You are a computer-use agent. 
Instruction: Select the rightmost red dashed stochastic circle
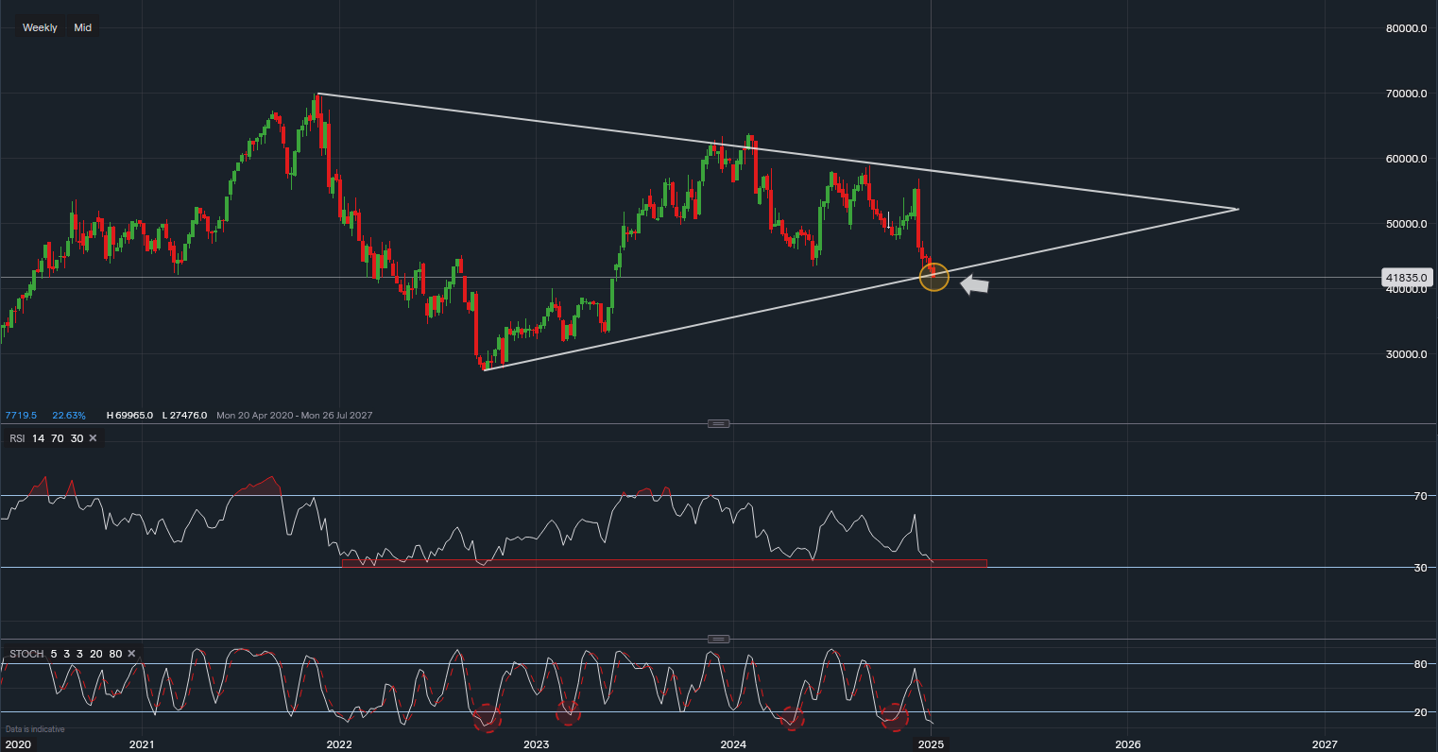[894, 718]
